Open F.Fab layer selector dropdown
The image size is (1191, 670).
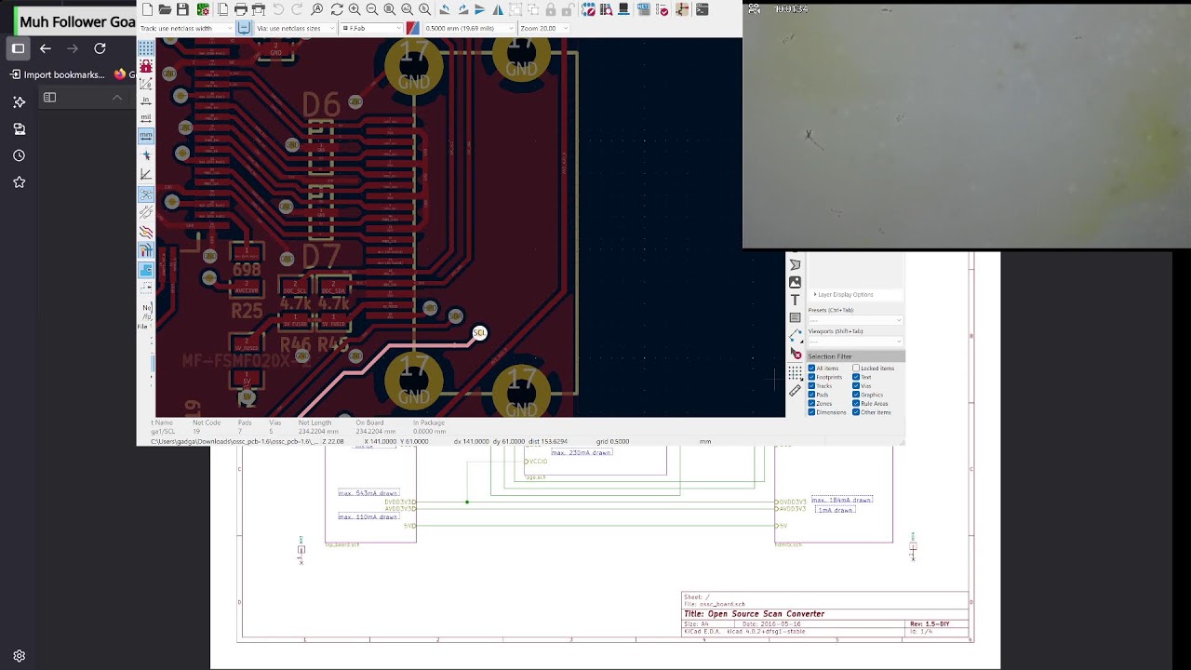tap(371, 28)
